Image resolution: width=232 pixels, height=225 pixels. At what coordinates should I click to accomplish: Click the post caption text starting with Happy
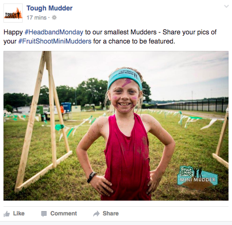110,37
